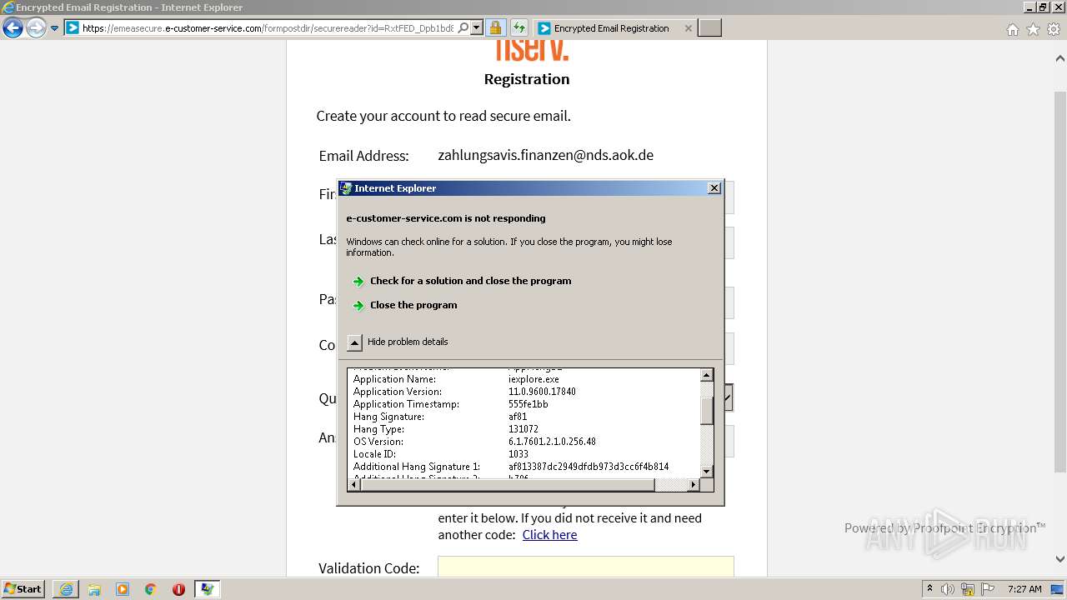1067x600 pixels.
Task: Click the details vertical scrollbar thumb
Action: pos(707,411)
